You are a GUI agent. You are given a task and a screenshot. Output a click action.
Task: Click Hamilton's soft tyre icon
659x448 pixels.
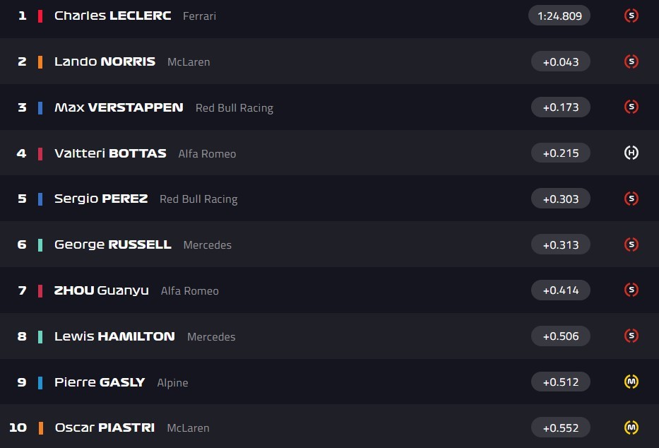coord(631,336)
